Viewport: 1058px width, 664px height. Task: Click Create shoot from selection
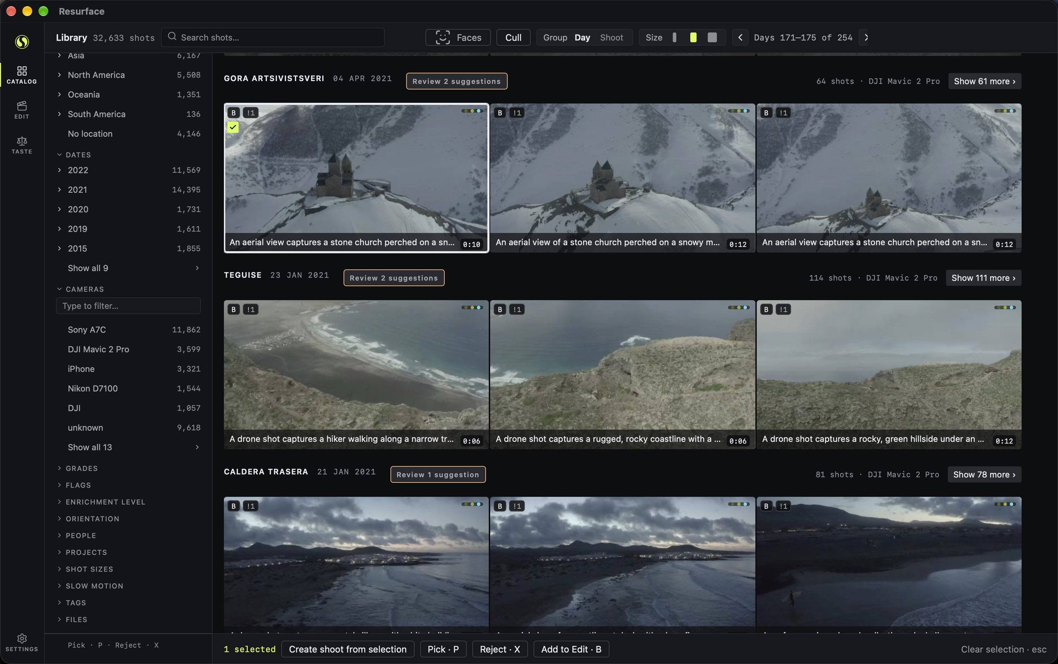point(347,649)
